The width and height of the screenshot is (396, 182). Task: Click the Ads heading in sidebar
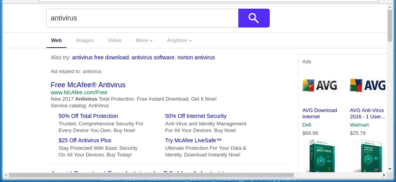click(307, 62)
